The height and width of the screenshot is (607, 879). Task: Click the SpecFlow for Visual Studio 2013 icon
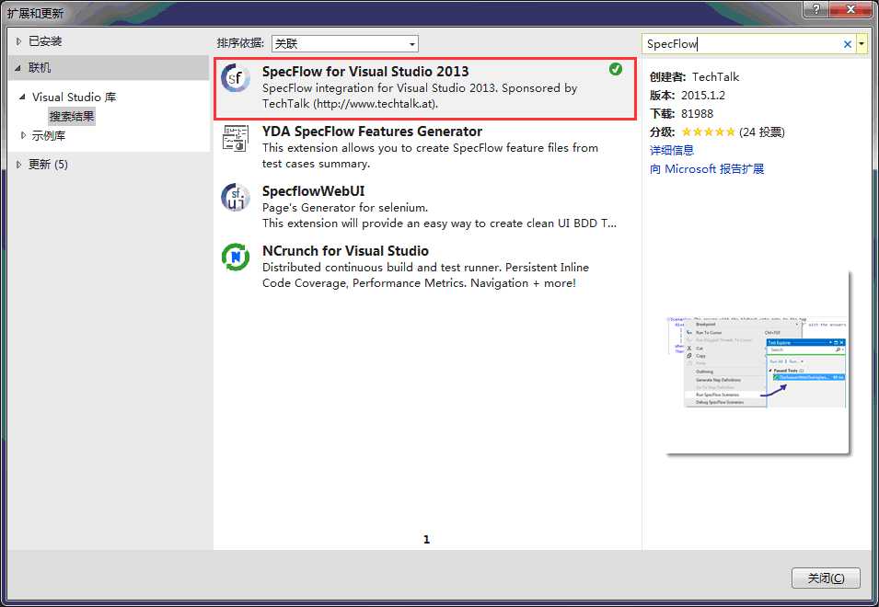click(235, 78)
